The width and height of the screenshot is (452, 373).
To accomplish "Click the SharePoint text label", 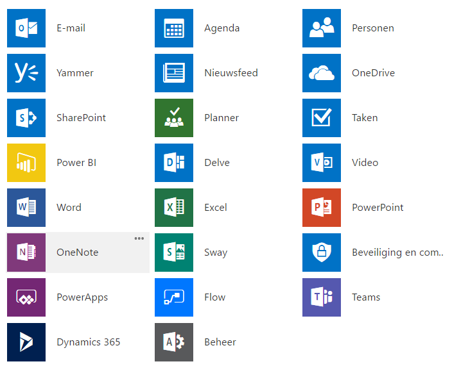I will tap(82, 118).
